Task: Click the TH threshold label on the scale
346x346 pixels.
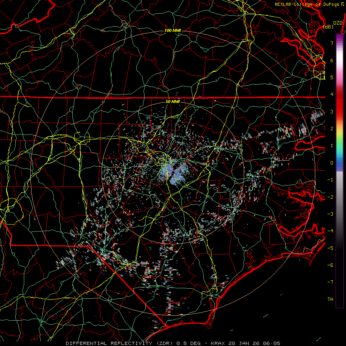Action: click(330, 299)
